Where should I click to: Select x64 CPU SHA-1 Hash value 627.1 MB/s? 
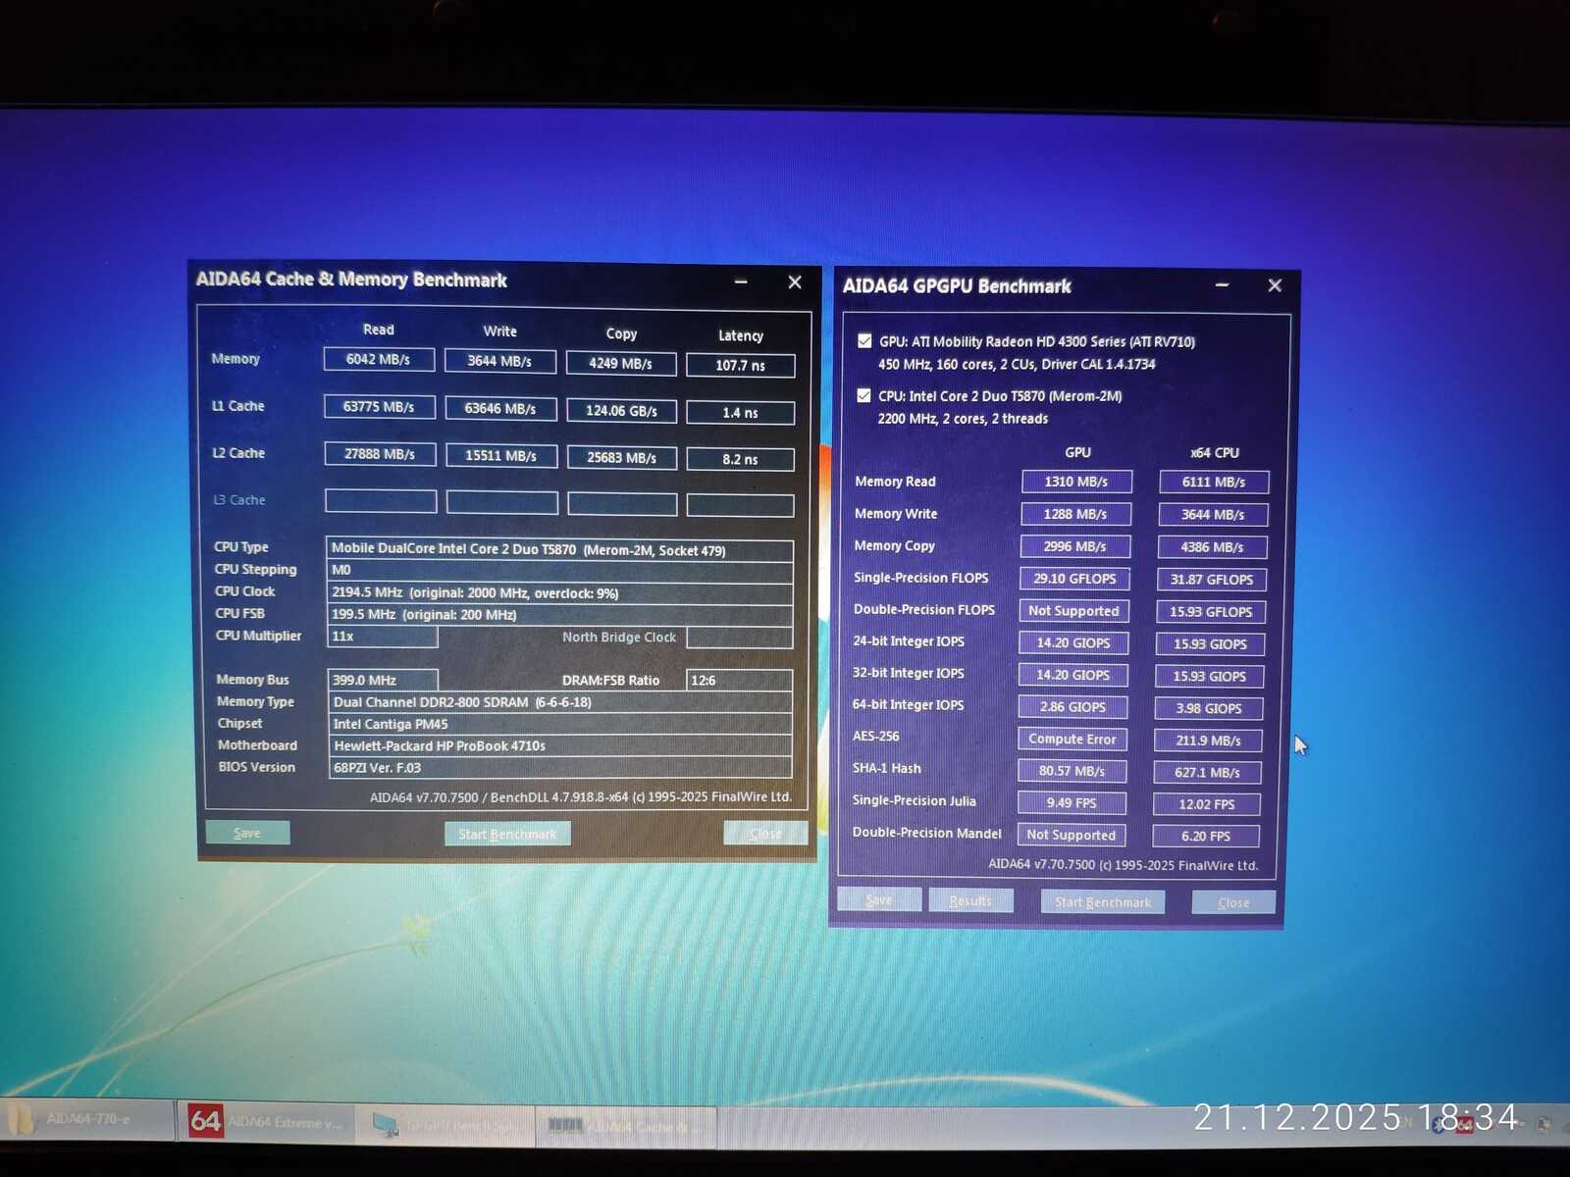1208,773
